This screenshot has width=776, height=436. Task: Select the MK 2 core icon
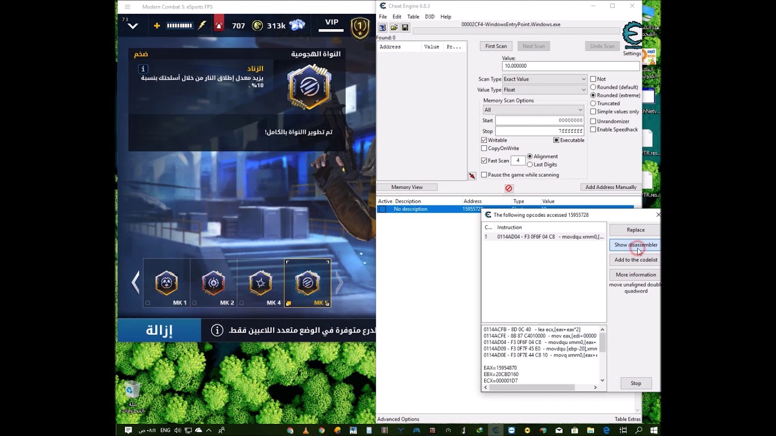pyautogui.click(x=213, y=282)
